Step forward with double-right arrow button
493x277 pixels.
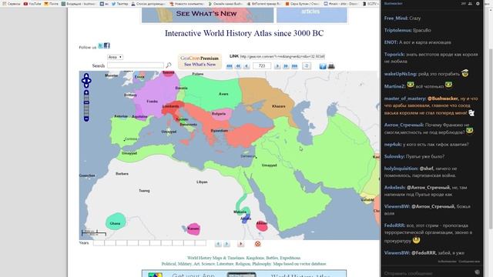[x=286, y=66]
